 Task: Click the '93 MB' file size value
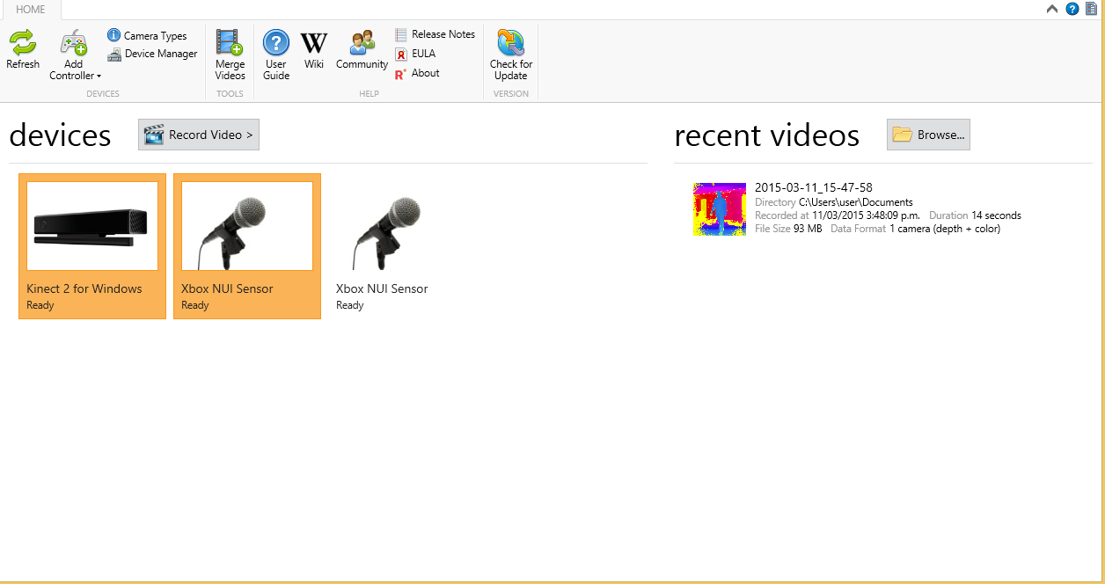pyautogui.click(x=808, y=229)
